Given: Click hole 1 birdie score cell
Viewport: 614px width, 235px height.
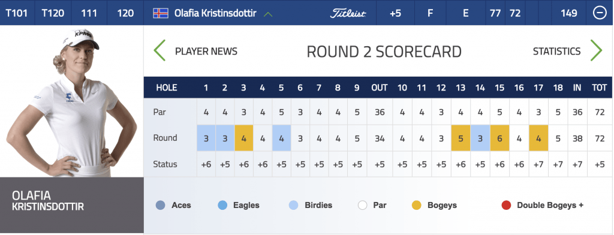Looking at the screenshot, I should 206,138.
